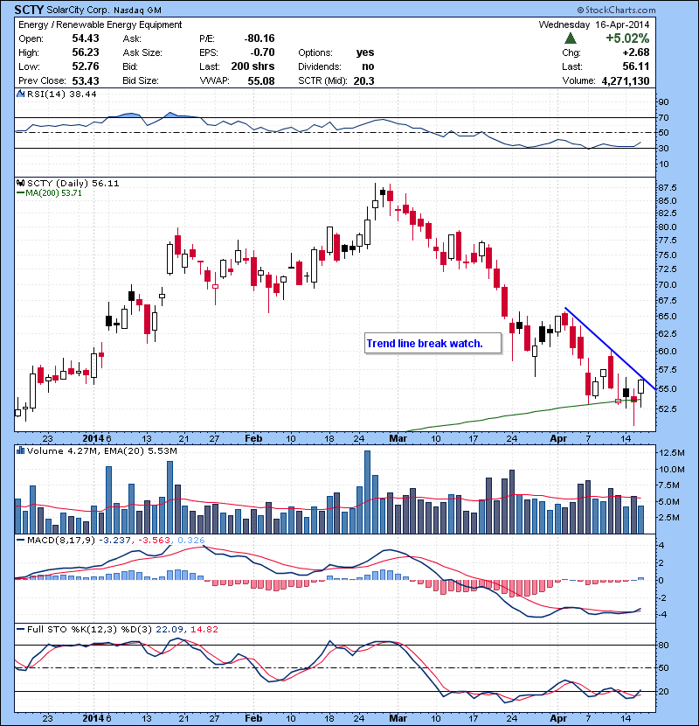Screen dimensions: 699x726
Task: Click the 87.5 label on price axis
Action: [667, 187]
